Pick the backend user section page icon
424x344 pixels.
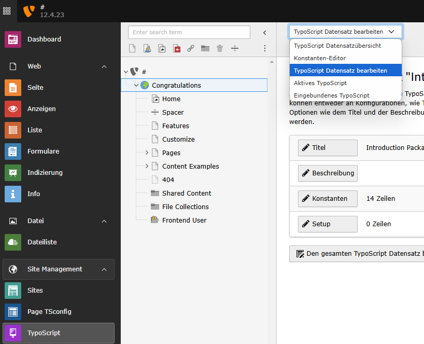tap(147, 48)
